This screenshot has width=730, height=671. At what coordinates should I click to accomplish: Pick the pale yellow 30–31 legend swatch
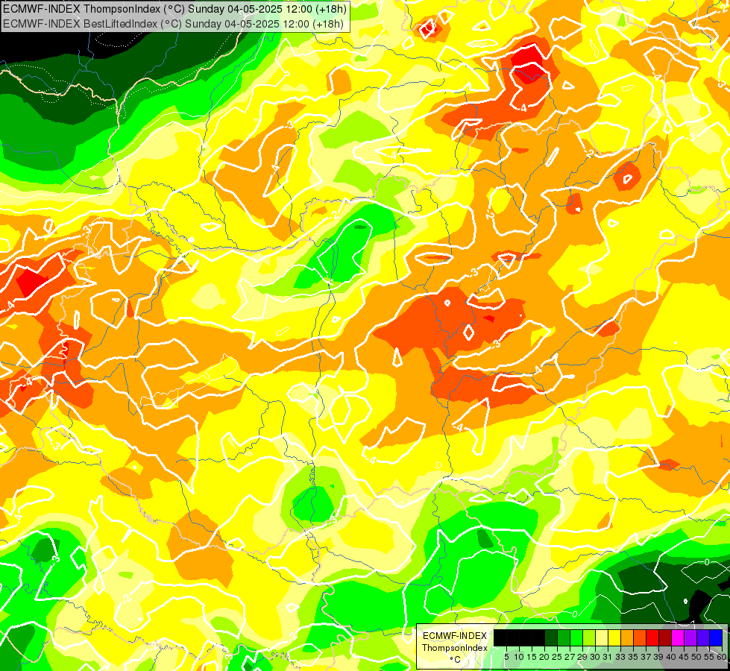pos(602,638)
